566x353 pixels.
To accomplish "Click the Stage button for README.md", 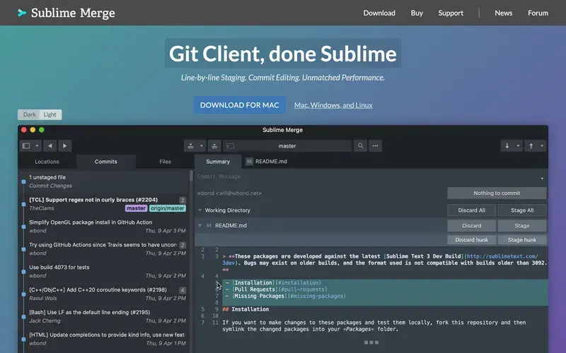I will click(522, 226).
